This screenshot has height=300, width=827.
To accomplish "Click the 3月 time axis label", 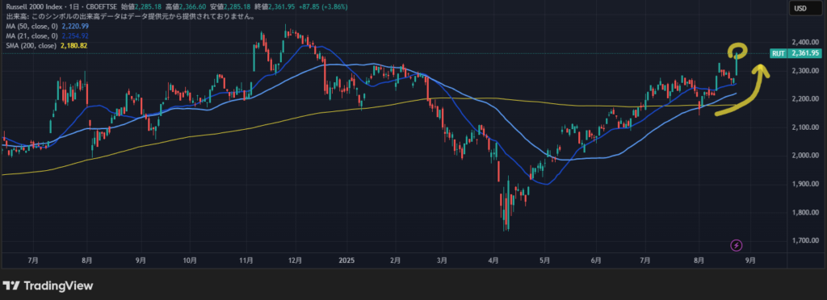I will click(442, 260).
